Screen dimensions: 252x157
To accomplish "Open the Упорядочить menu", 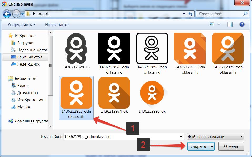I will pyautogui.click(x=21, y=25).
